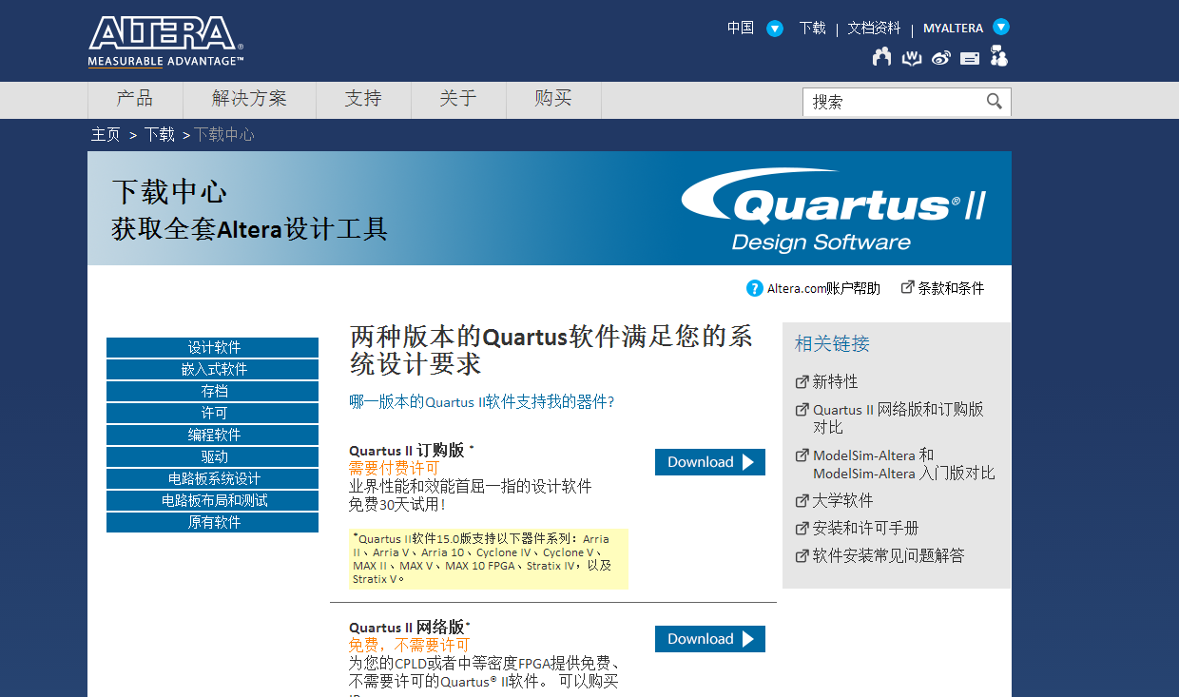Click 中国 region text in header
Viewport: 1179px width, 697px height.
pos(741,29)
